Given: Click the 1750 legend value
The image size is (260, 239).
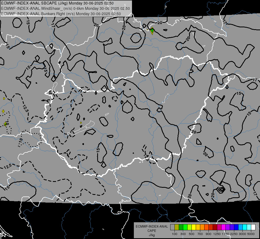Looking at the screenshot, I should 225,234.
